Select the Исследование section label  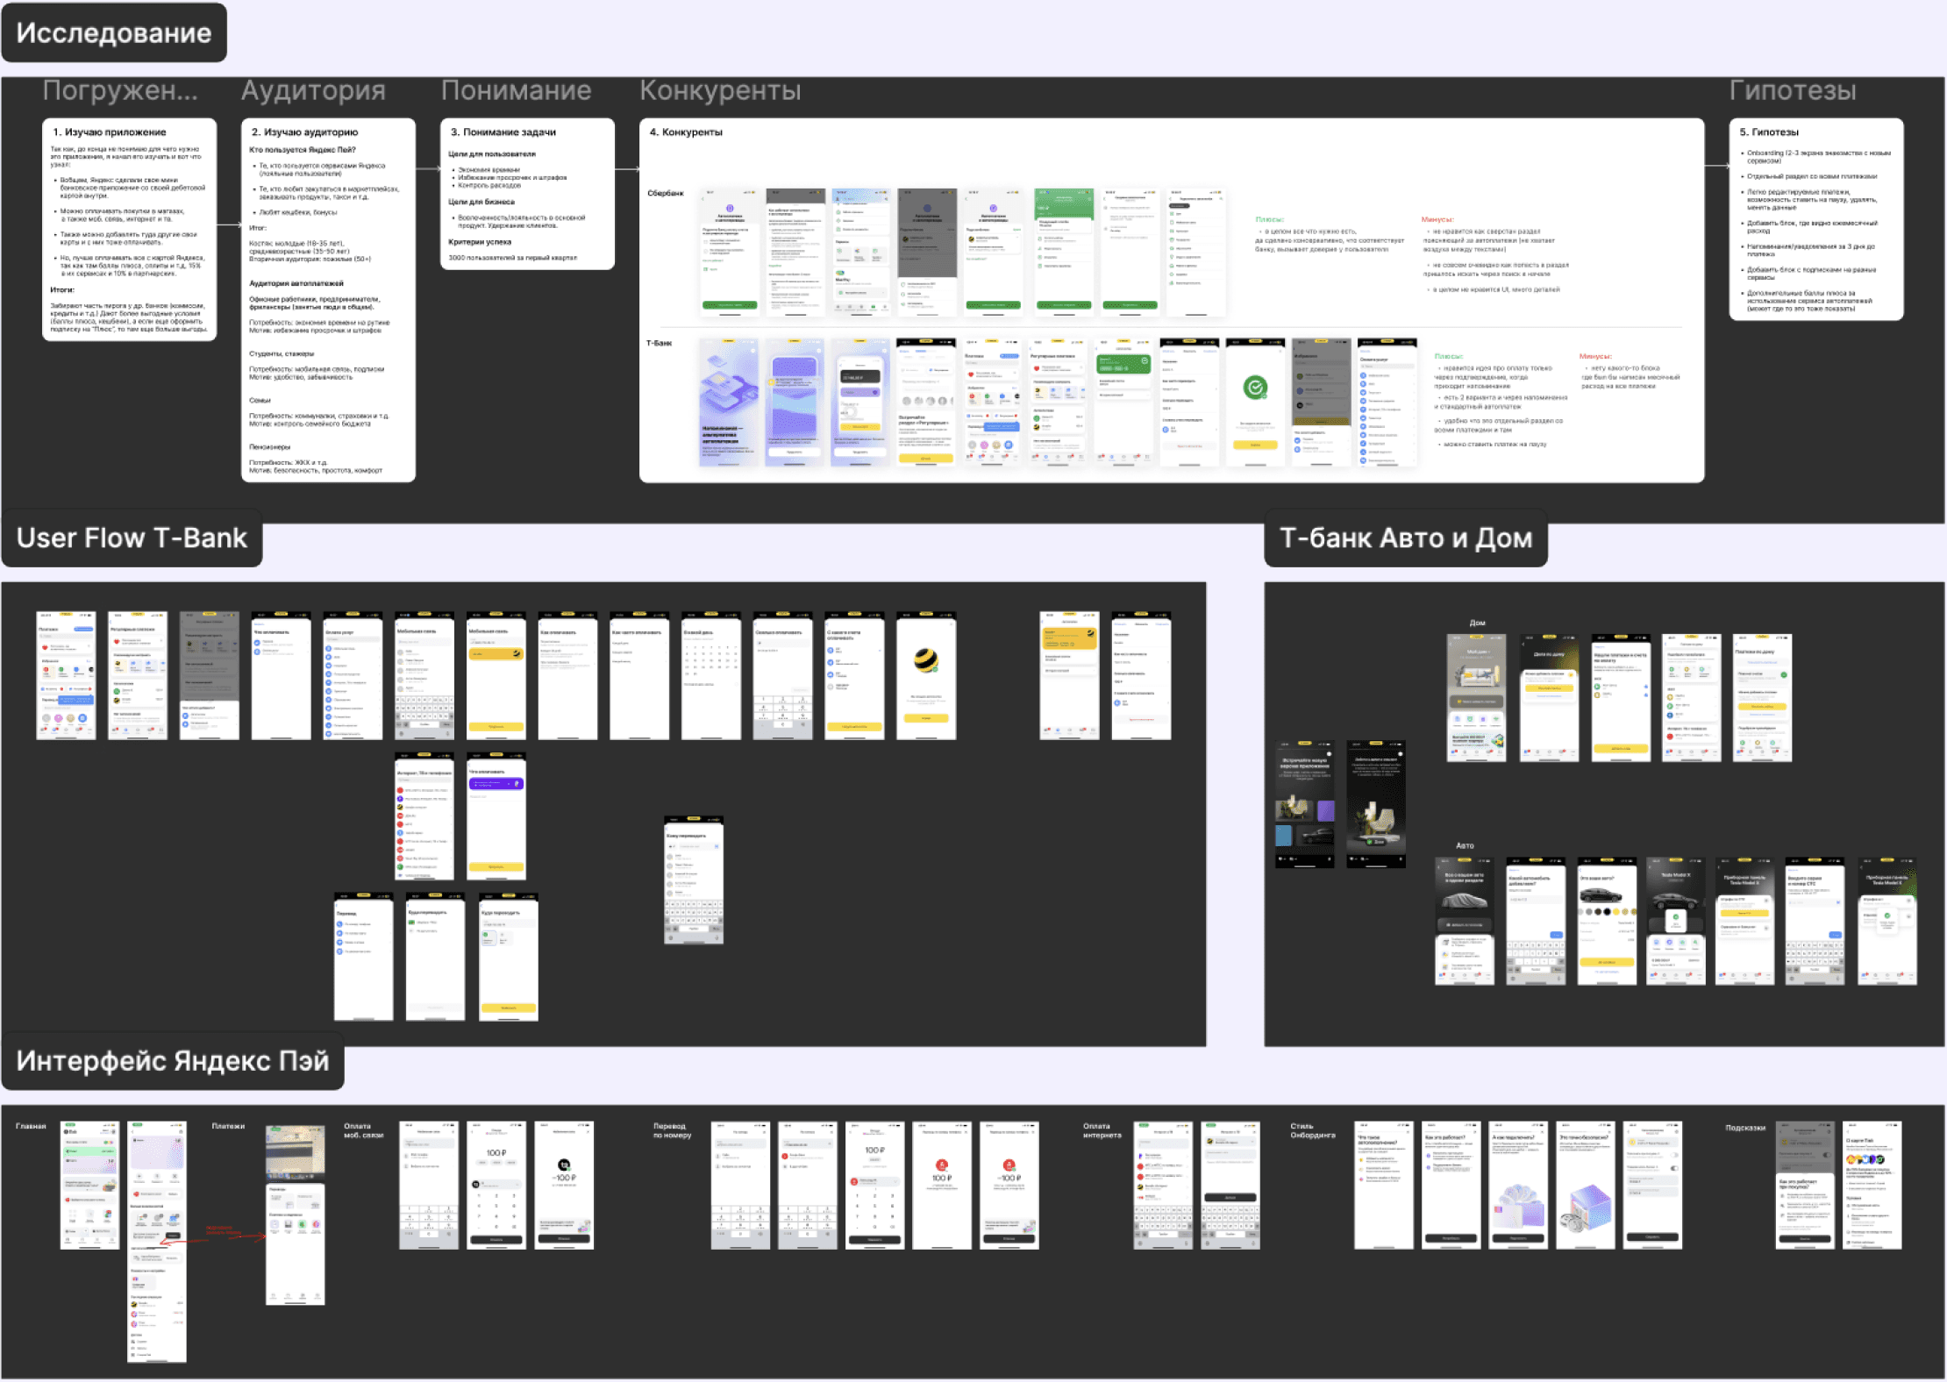114,33
